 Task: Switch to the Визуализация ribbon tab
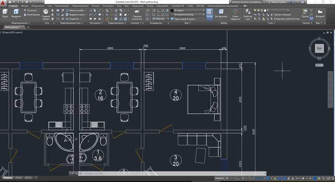[62, 6]
